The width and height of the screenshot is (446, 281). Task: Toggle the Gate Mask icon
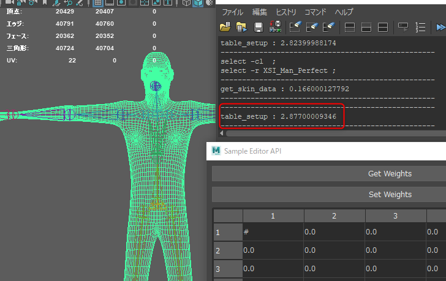coord(133,2)
